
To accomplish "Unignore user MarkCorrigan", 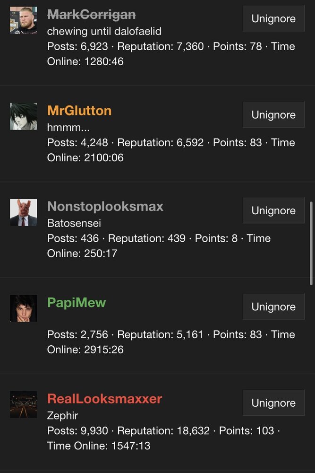I will 274,18.
